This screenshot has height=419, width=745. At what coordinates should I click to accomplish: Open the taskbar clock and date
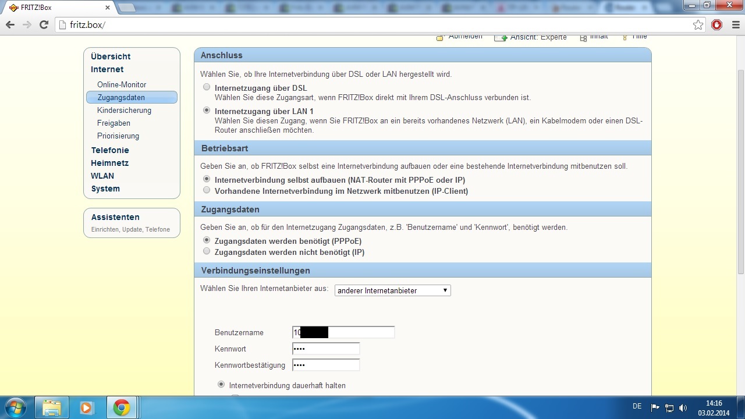(x=714, y=407)
